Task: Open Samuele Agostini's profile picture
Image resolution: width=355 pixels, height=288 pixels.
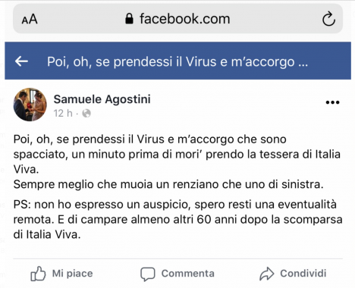Action: [x=30, y=105]
